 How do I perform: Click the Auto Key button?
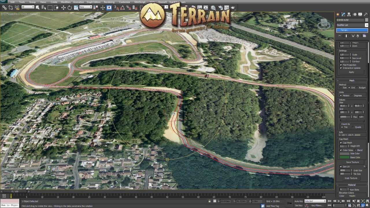tap(299, 201)
